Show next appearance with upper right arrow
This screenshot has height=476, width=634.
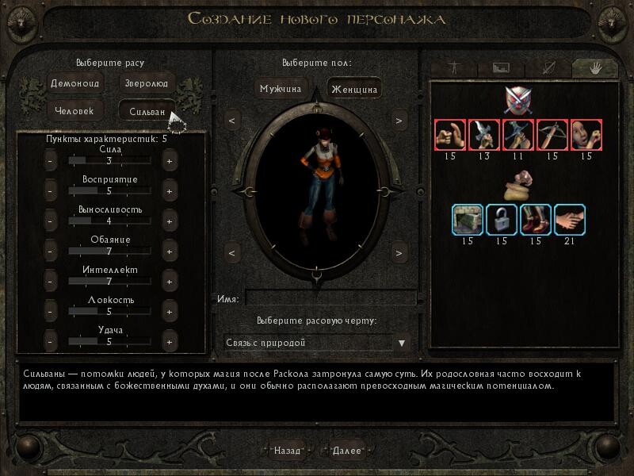pos(399,121)
